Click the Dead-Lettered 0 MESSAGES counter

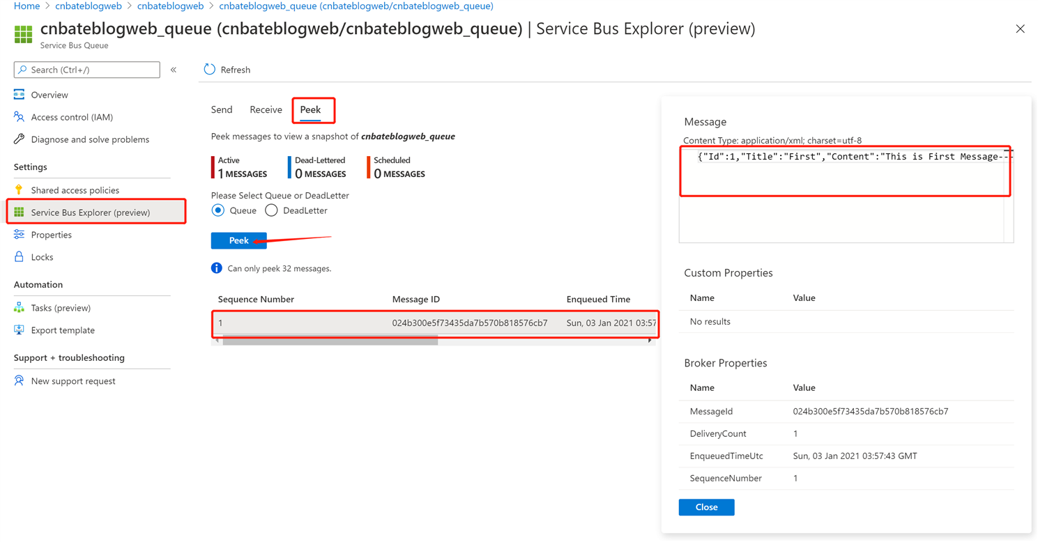tap(316, 167)
